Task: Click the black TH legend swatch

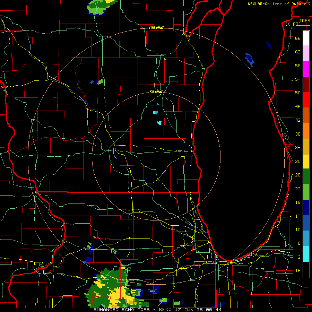Action: [306, 270]
